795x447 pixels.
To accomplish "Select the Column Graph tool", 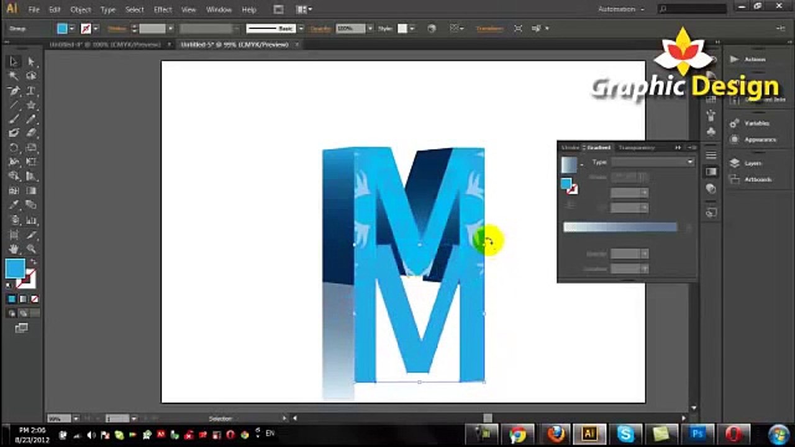I will (x=31, y=220).
